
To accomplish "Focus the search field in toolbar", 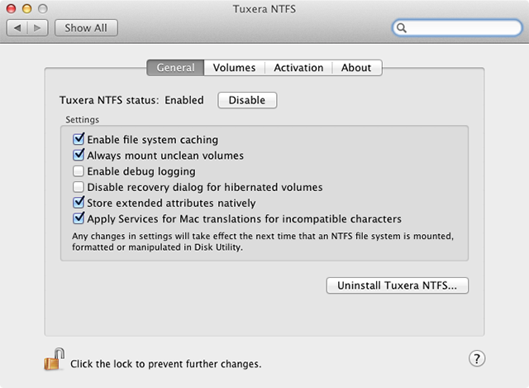I will click(x=457, y=27).
